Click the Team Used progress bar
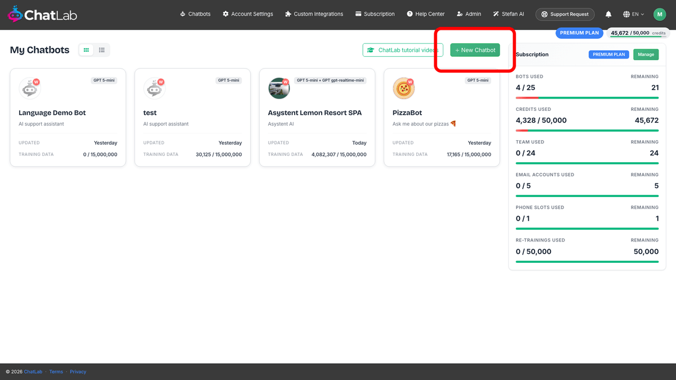The height and width of the screenshot is (380, 676). 587,163
